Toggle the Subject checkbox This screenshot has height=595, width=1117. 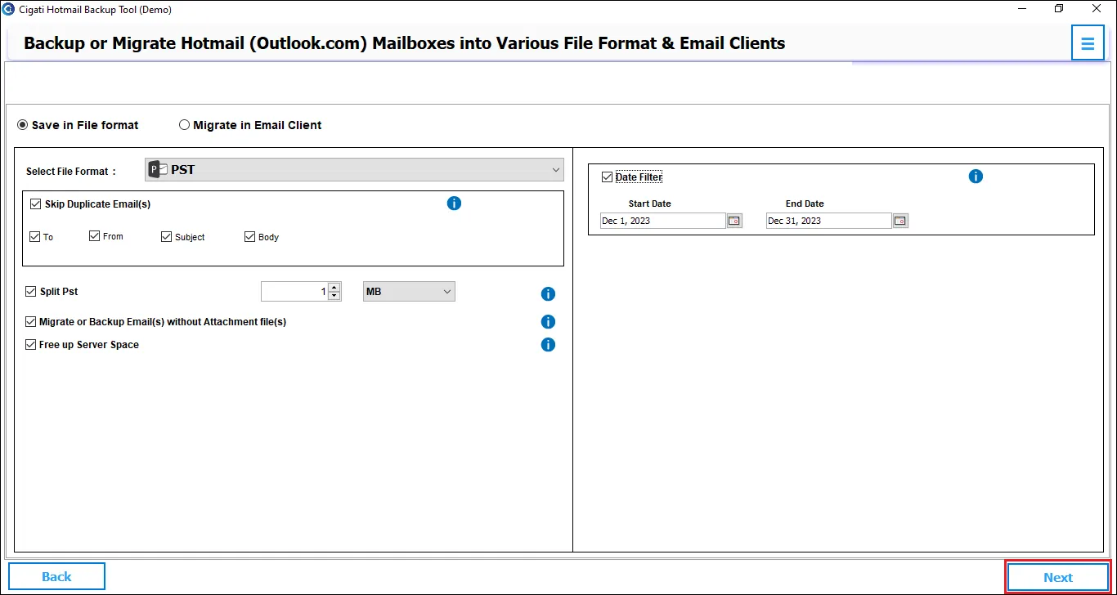pyautogui.click(x=167, y=237)
